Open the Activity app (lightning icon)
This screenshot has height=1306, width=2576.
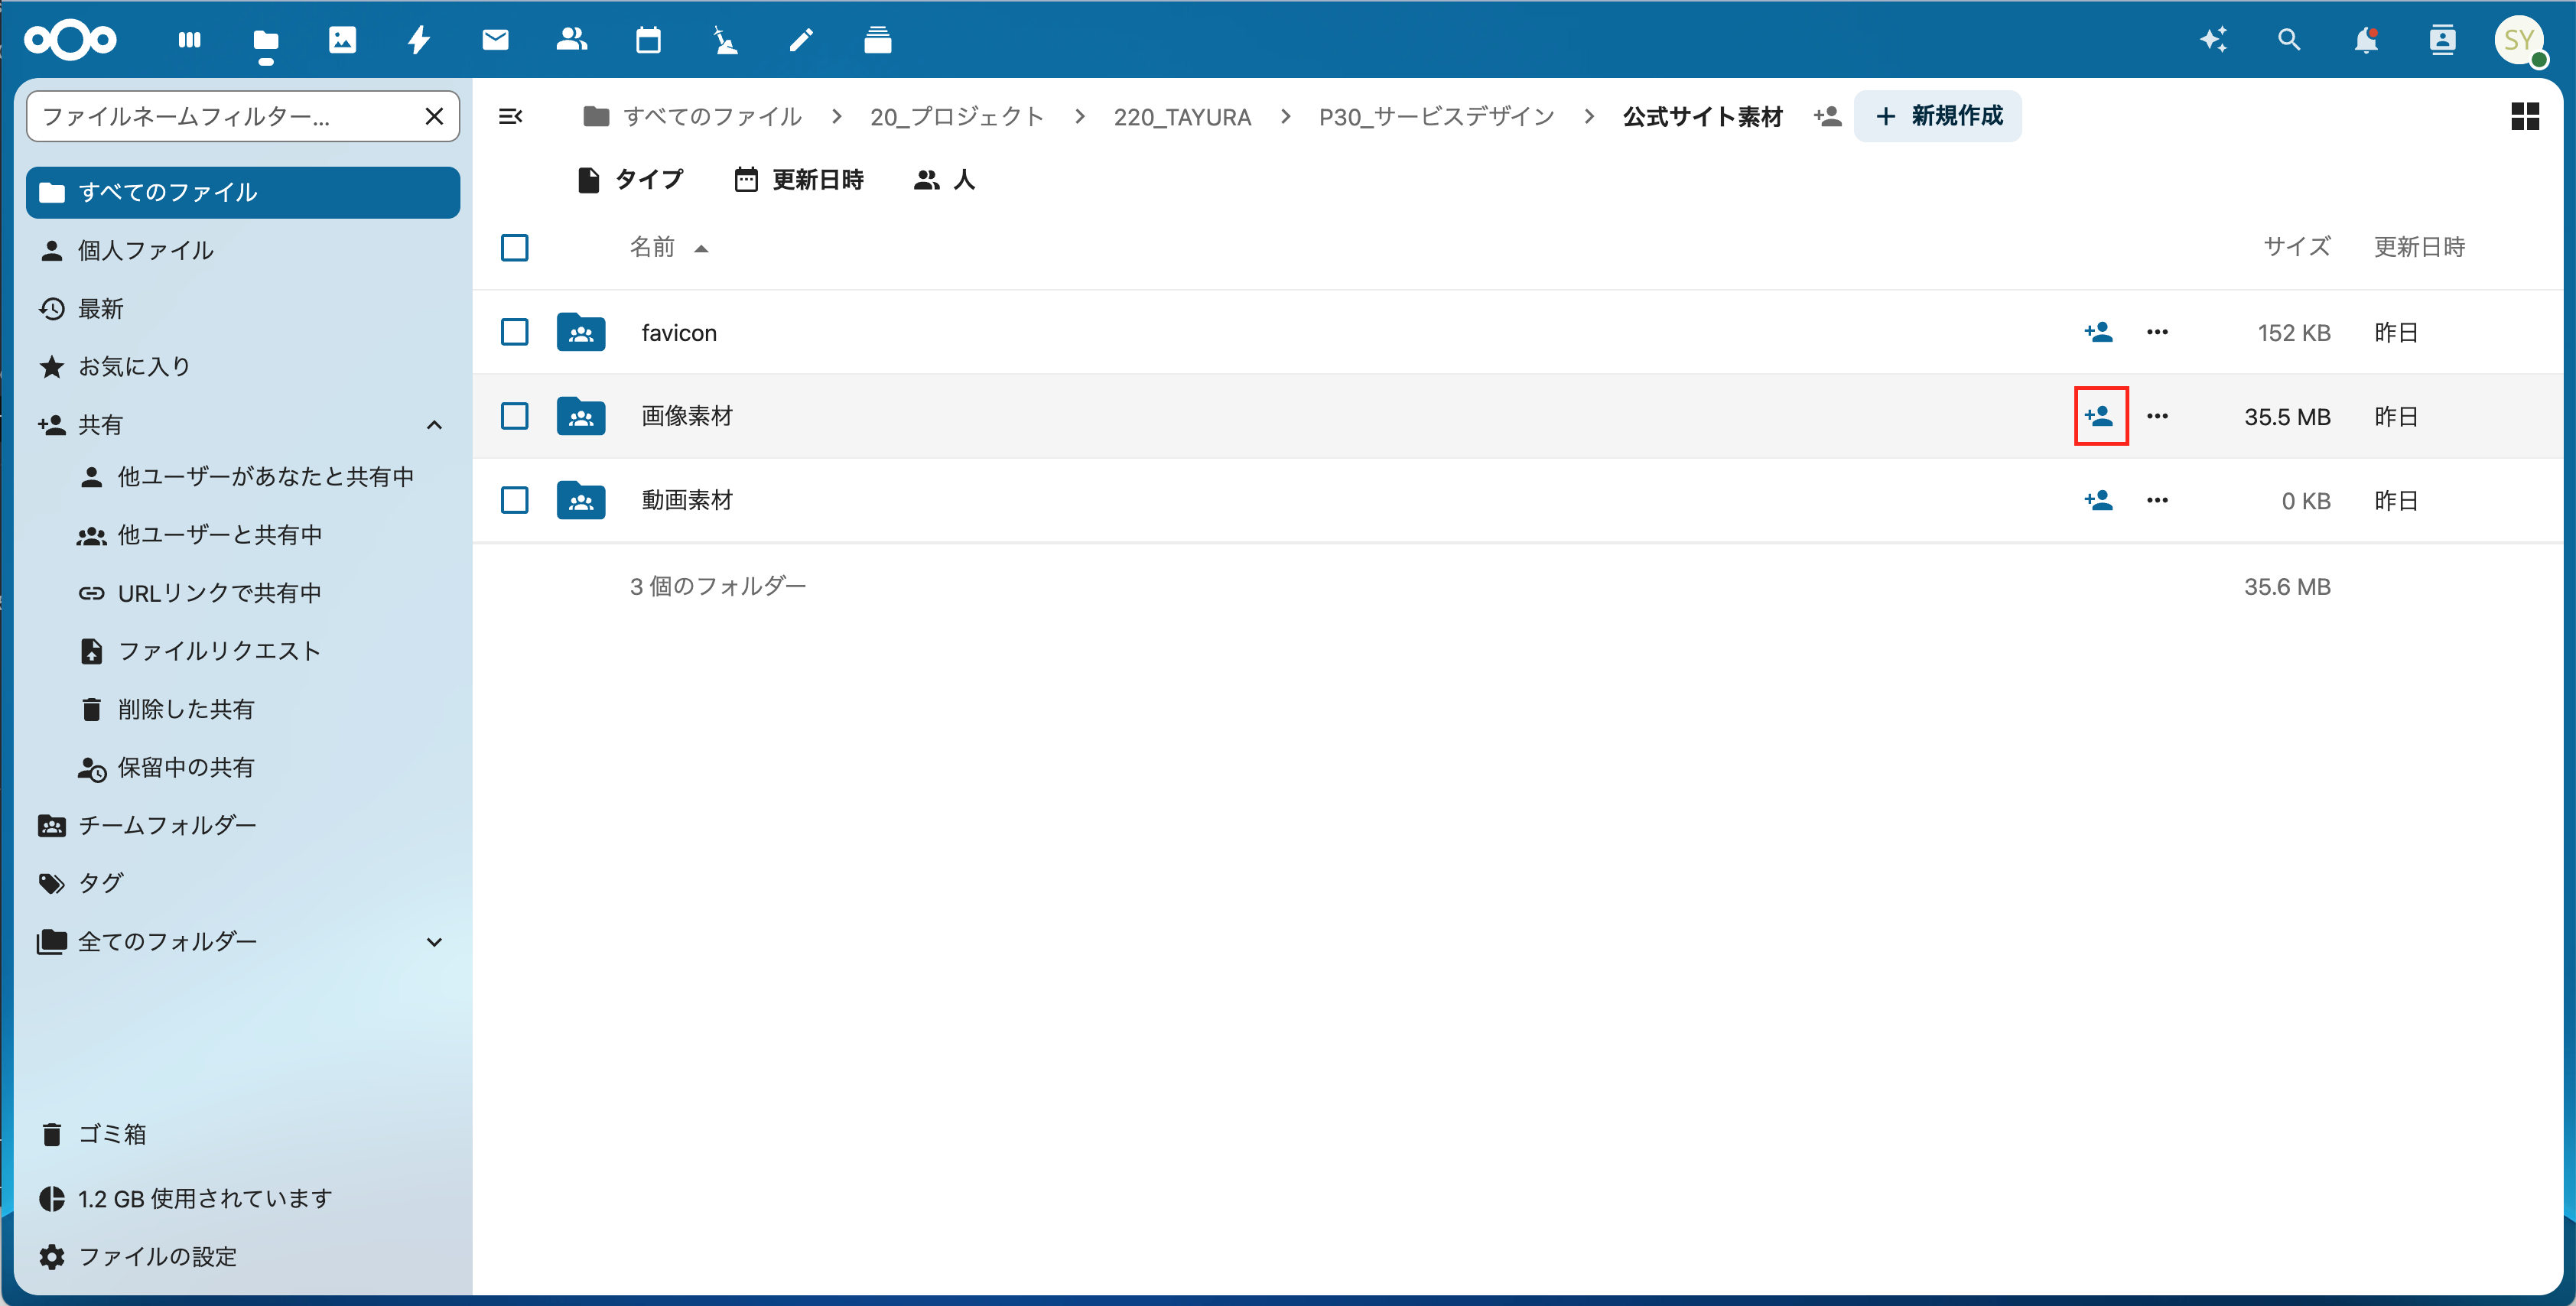[419, 40]
